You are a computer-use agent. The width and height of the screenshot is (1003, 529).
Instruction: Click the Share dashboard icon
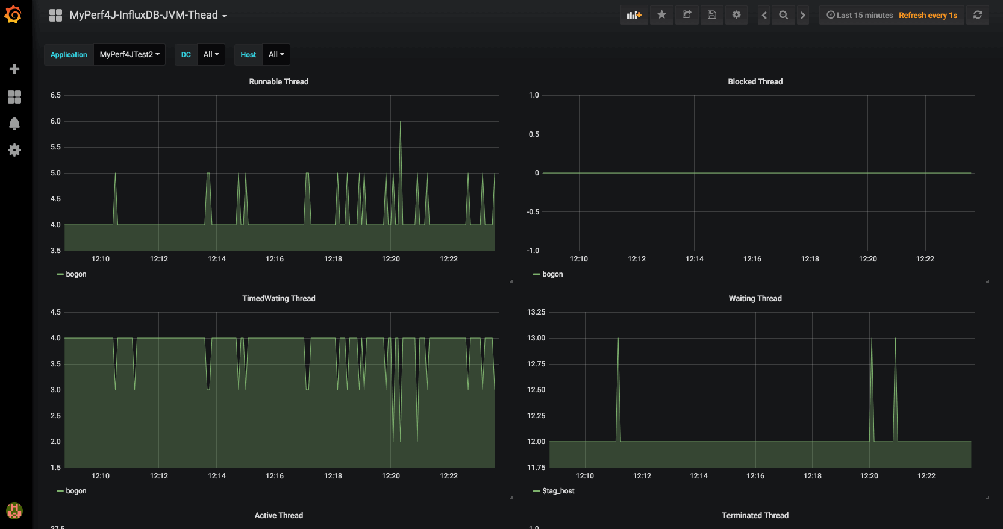tap(687, 15)
